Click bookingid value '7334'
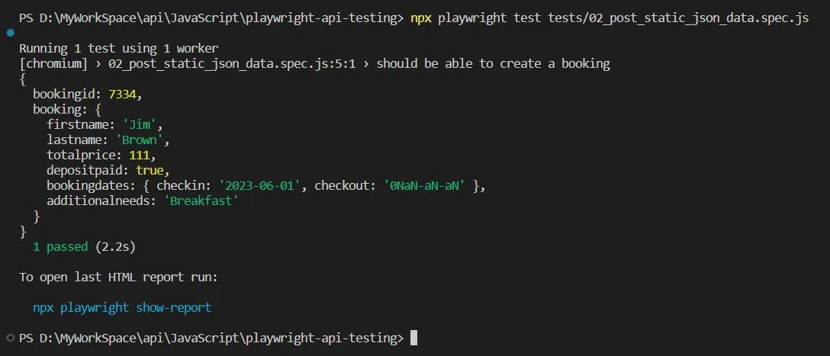Viewport: 830px width, 356px height. [122, 95]
